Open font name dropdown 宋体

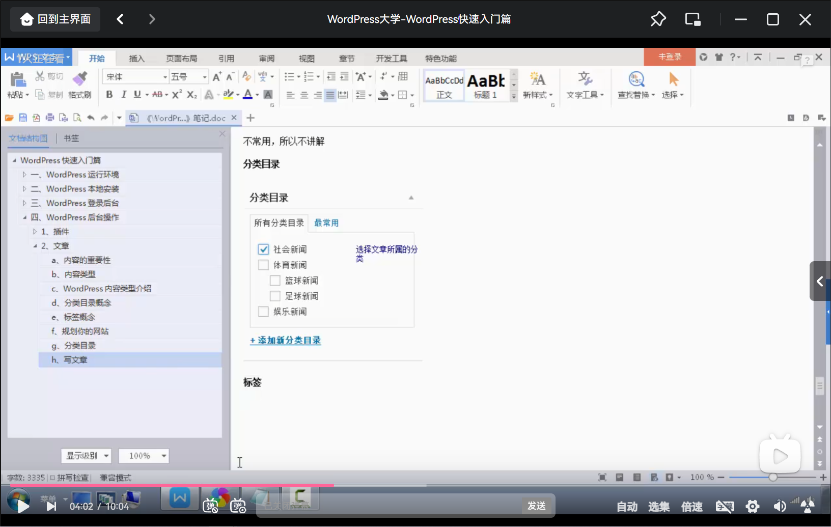coord(165,77)
